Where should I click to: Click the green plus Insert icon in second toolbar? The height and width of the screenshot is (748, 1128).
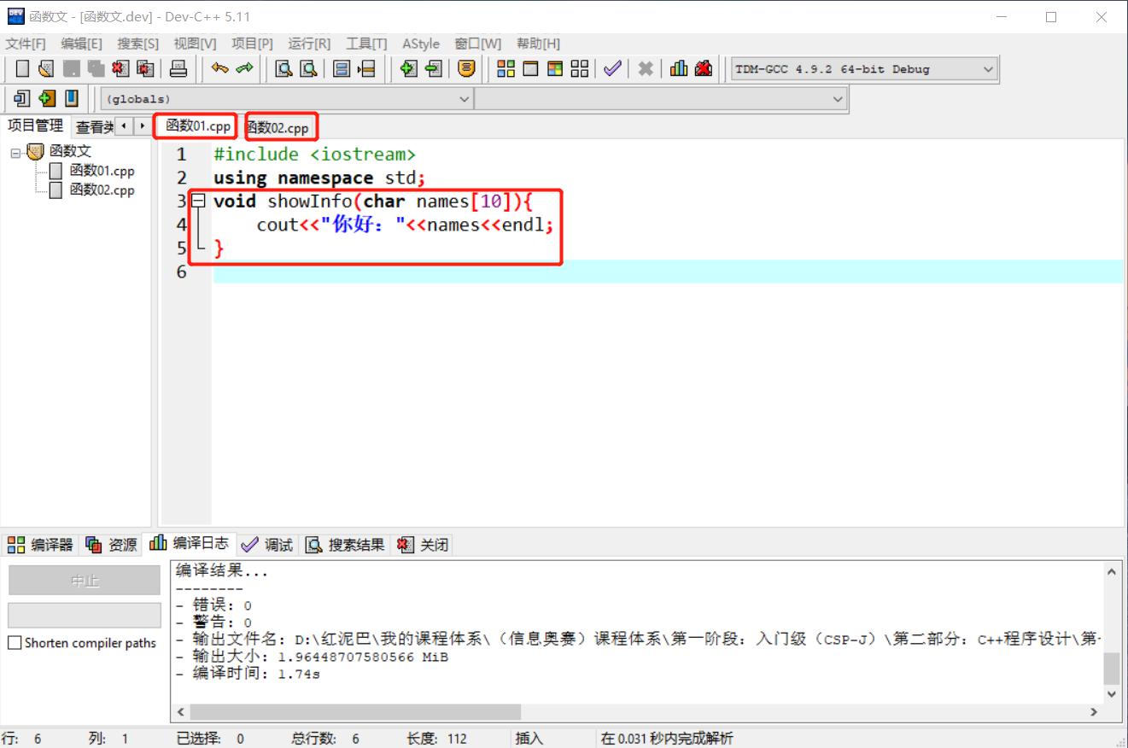pos(47,99)
